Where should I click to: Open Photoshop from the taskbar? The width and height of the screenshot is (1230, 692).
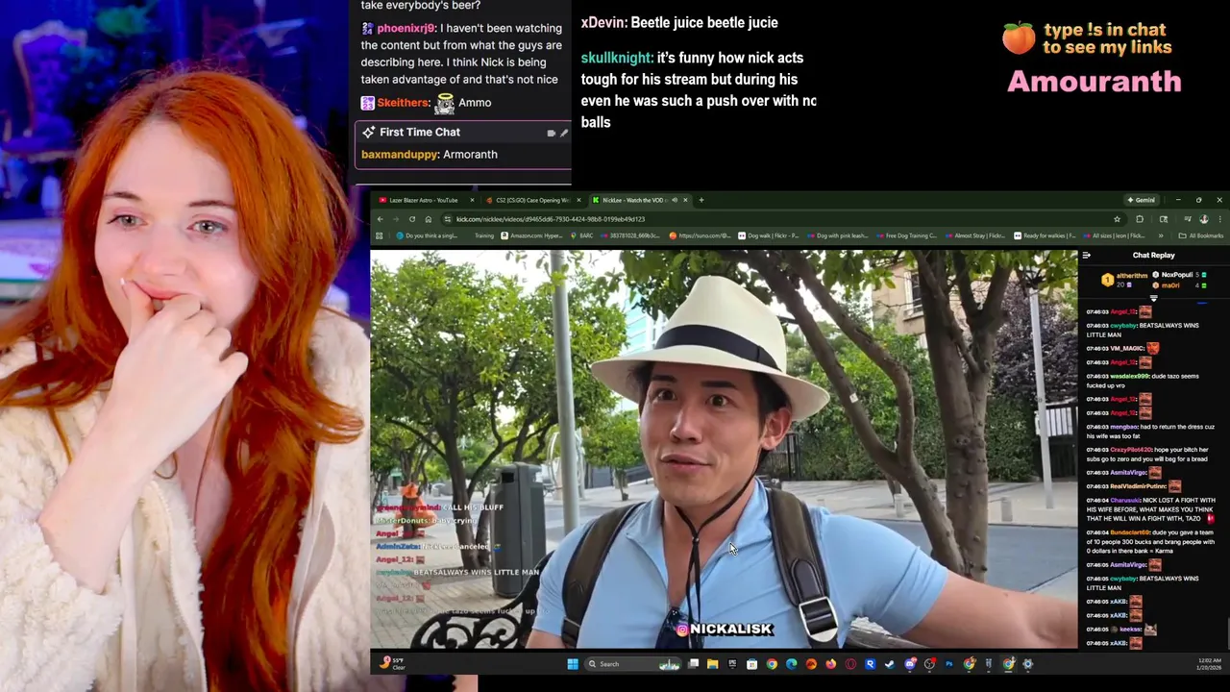pos(948,664)
